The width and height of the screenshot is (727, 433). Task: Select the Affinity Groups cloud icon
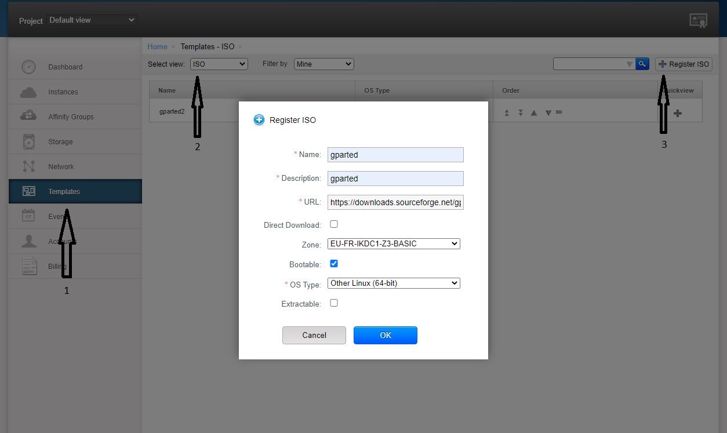(28, 117)
